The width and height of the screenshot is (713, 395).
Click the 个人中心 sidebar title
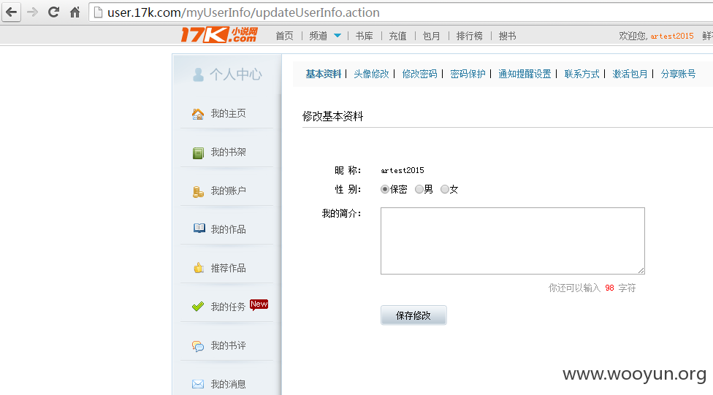(235, 74)
